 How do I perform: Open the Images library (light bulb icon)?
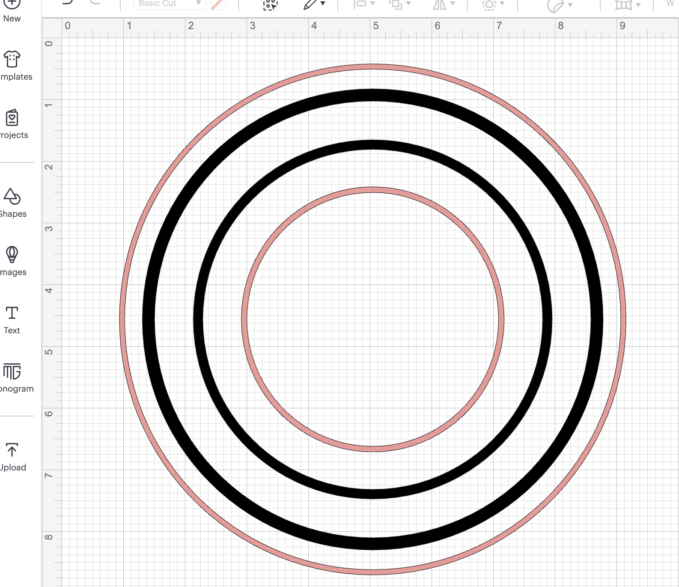click(12, 261)
